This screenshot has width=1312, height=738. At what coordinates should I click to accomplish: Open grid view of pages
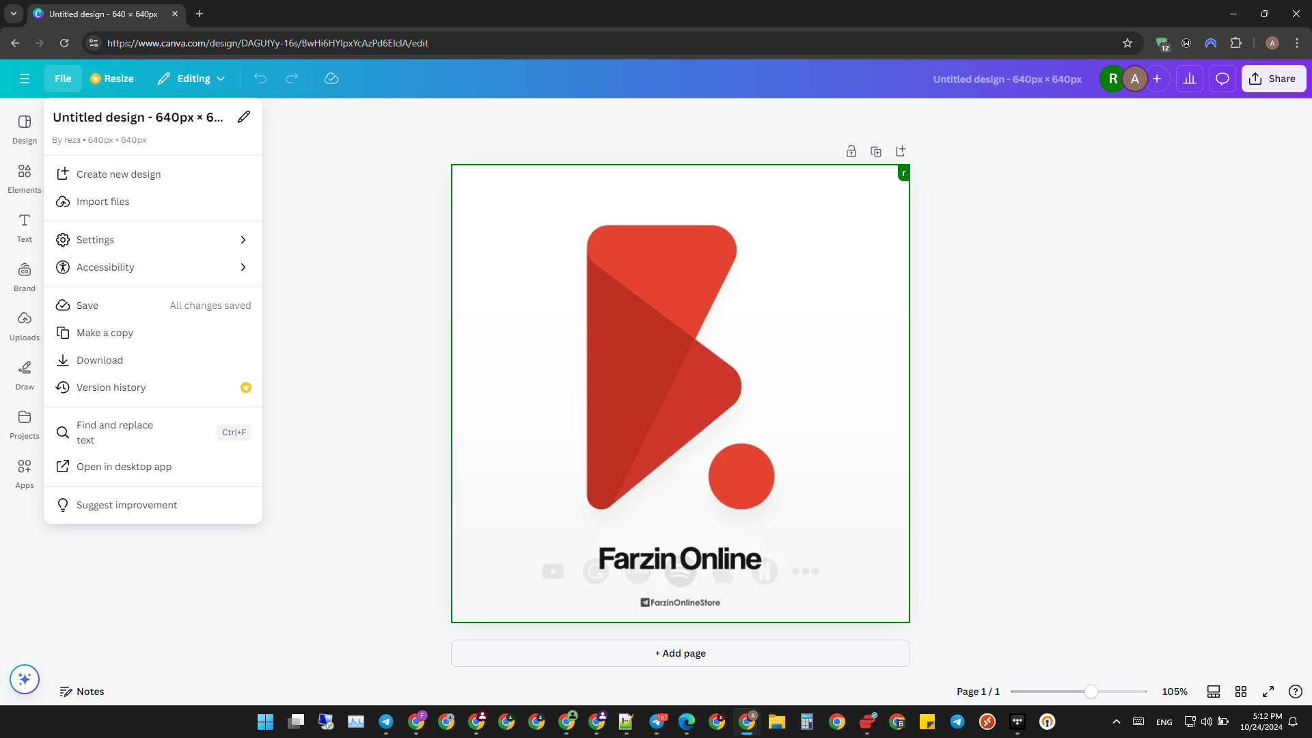tap(1241, 692)
